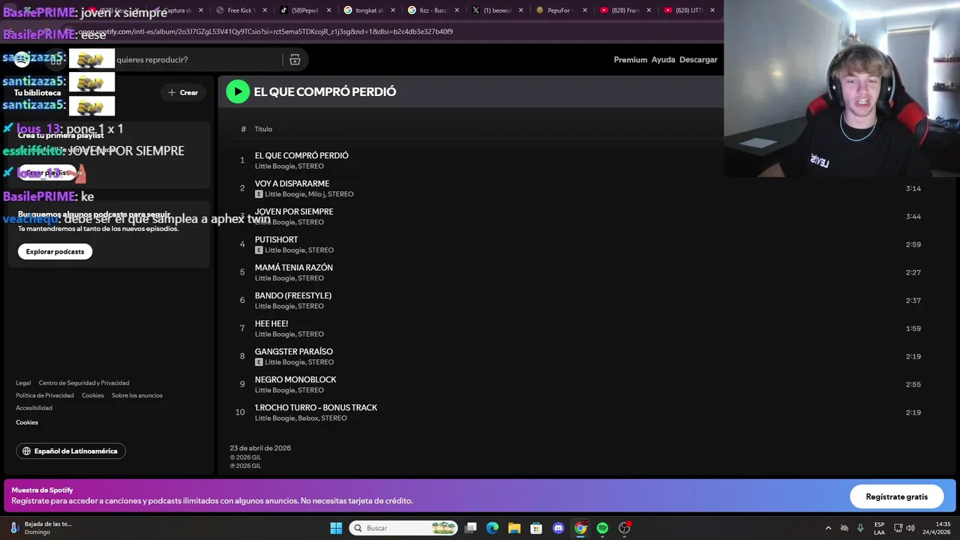Viewport: 960px width, 540px height.
Task: Open the Premium link
Action: pyautogui.click(x=630, y=60)
